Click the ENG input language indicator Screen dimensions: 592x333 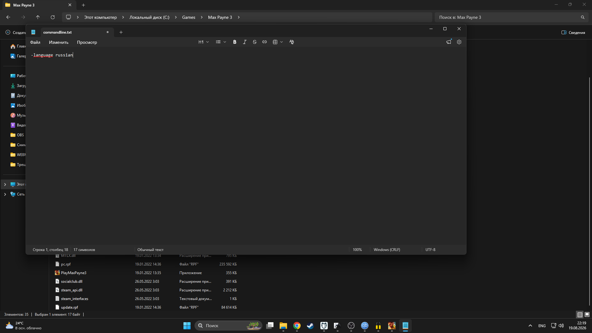tap(542, 326)
